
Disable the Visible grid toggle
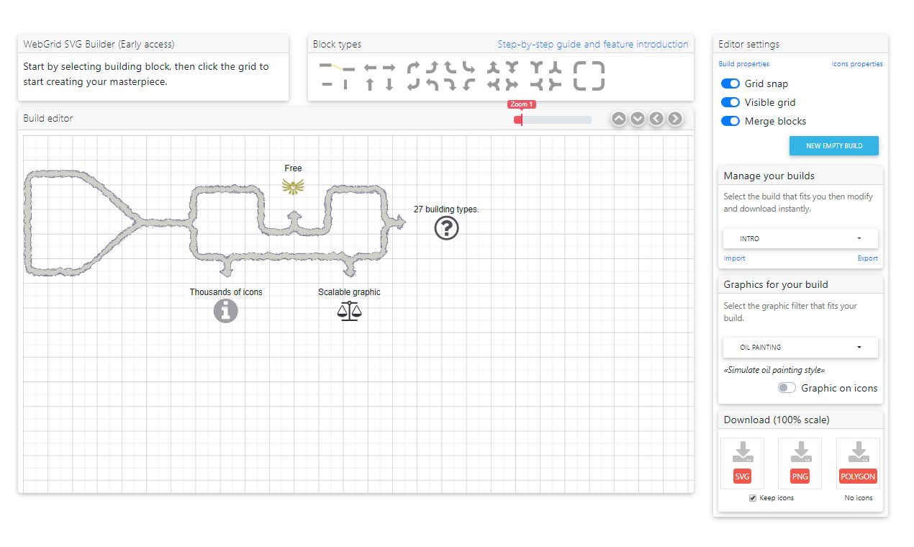click(730, 102)
